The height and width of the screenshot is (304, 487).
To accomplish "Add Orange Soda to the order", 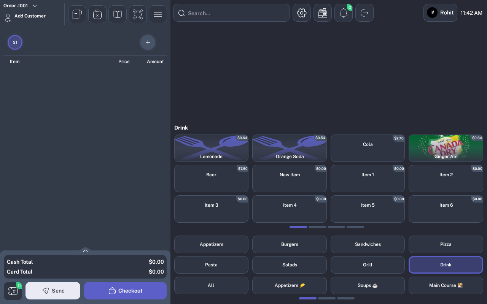I will [290, 148].
